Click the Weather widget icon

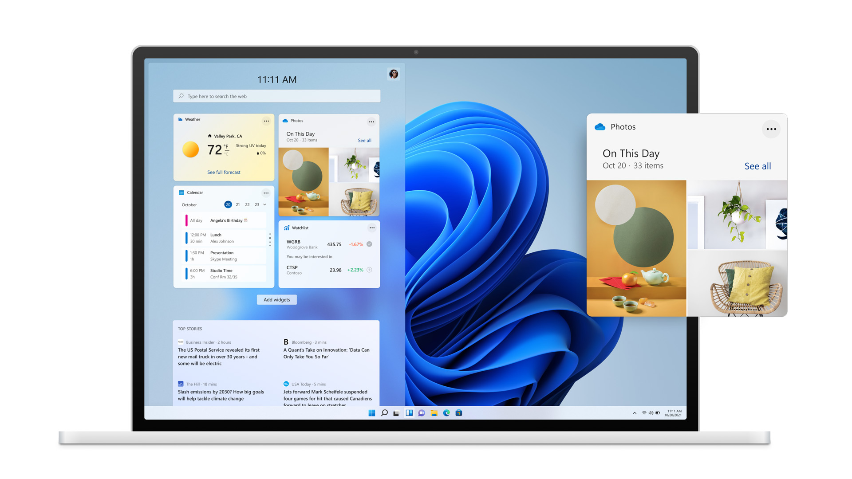[x=180, y=119]
